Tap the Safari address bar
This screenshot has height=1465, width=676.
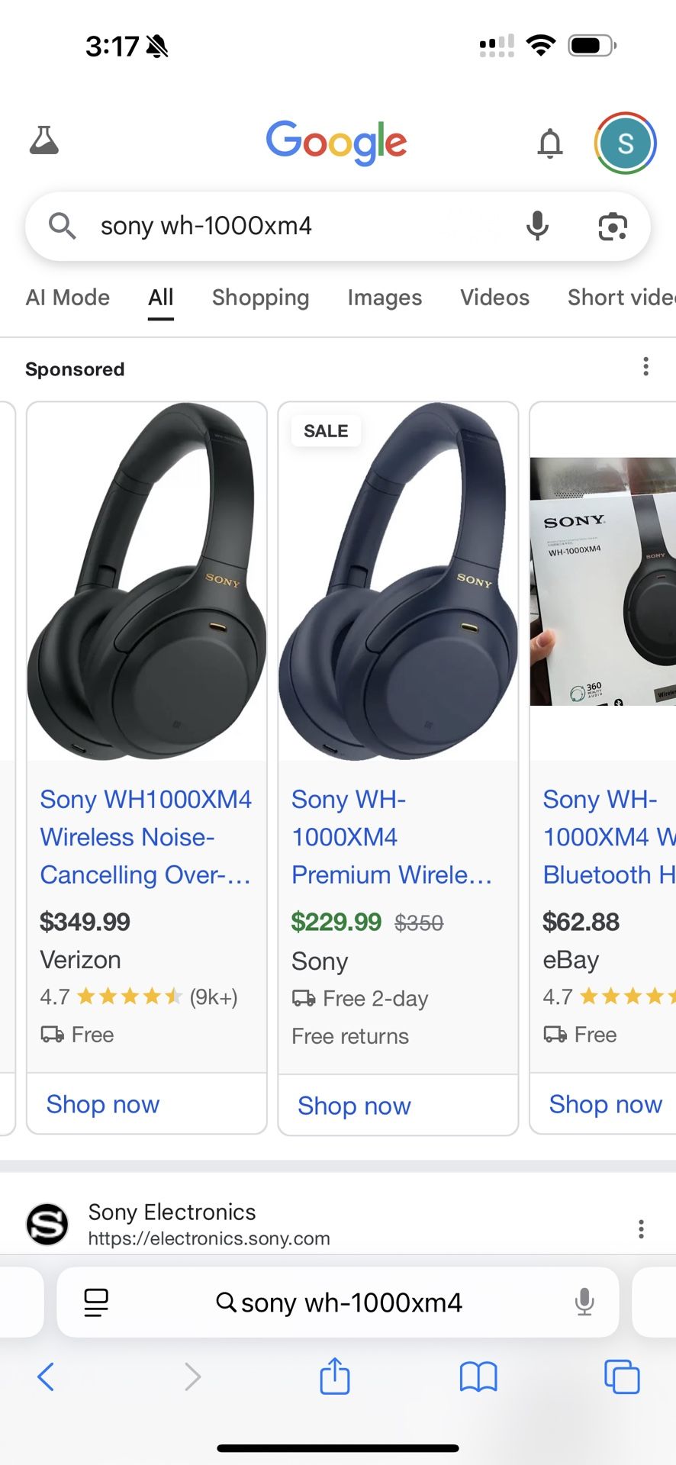340,1302
